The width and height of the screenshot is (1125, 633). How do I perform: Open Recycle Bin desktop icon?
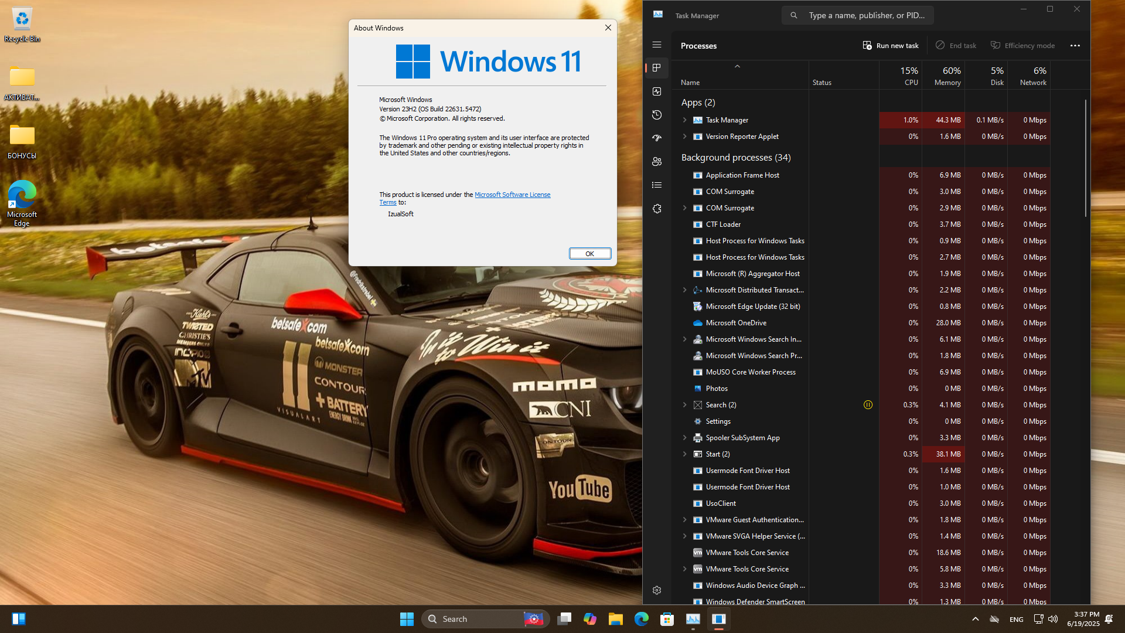pos(22,25)
